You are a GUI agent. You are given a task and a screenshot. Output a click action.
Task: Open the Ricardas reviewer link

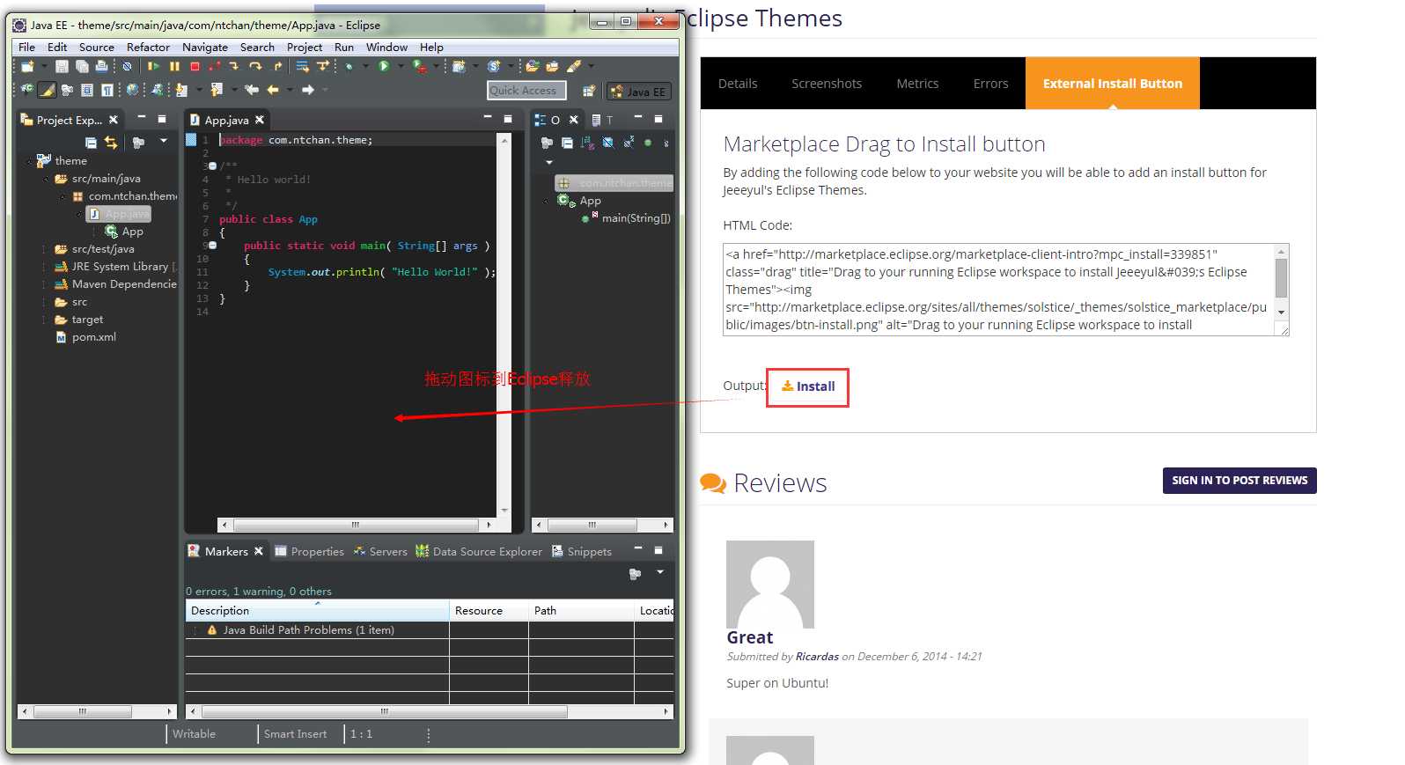817,657
